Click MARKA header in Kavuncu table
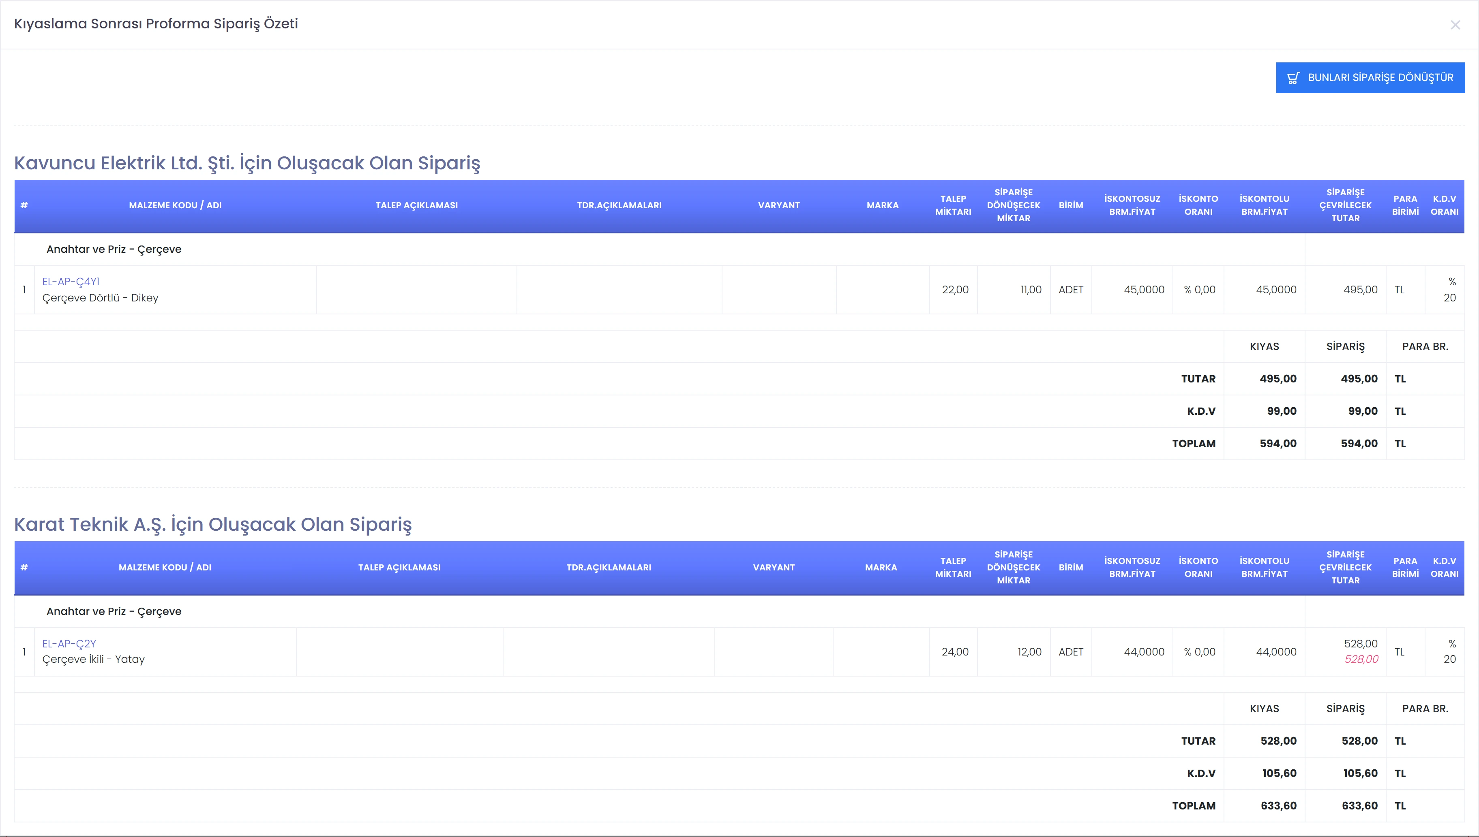This screenshot has height=837, width=1479. point(883,205)
